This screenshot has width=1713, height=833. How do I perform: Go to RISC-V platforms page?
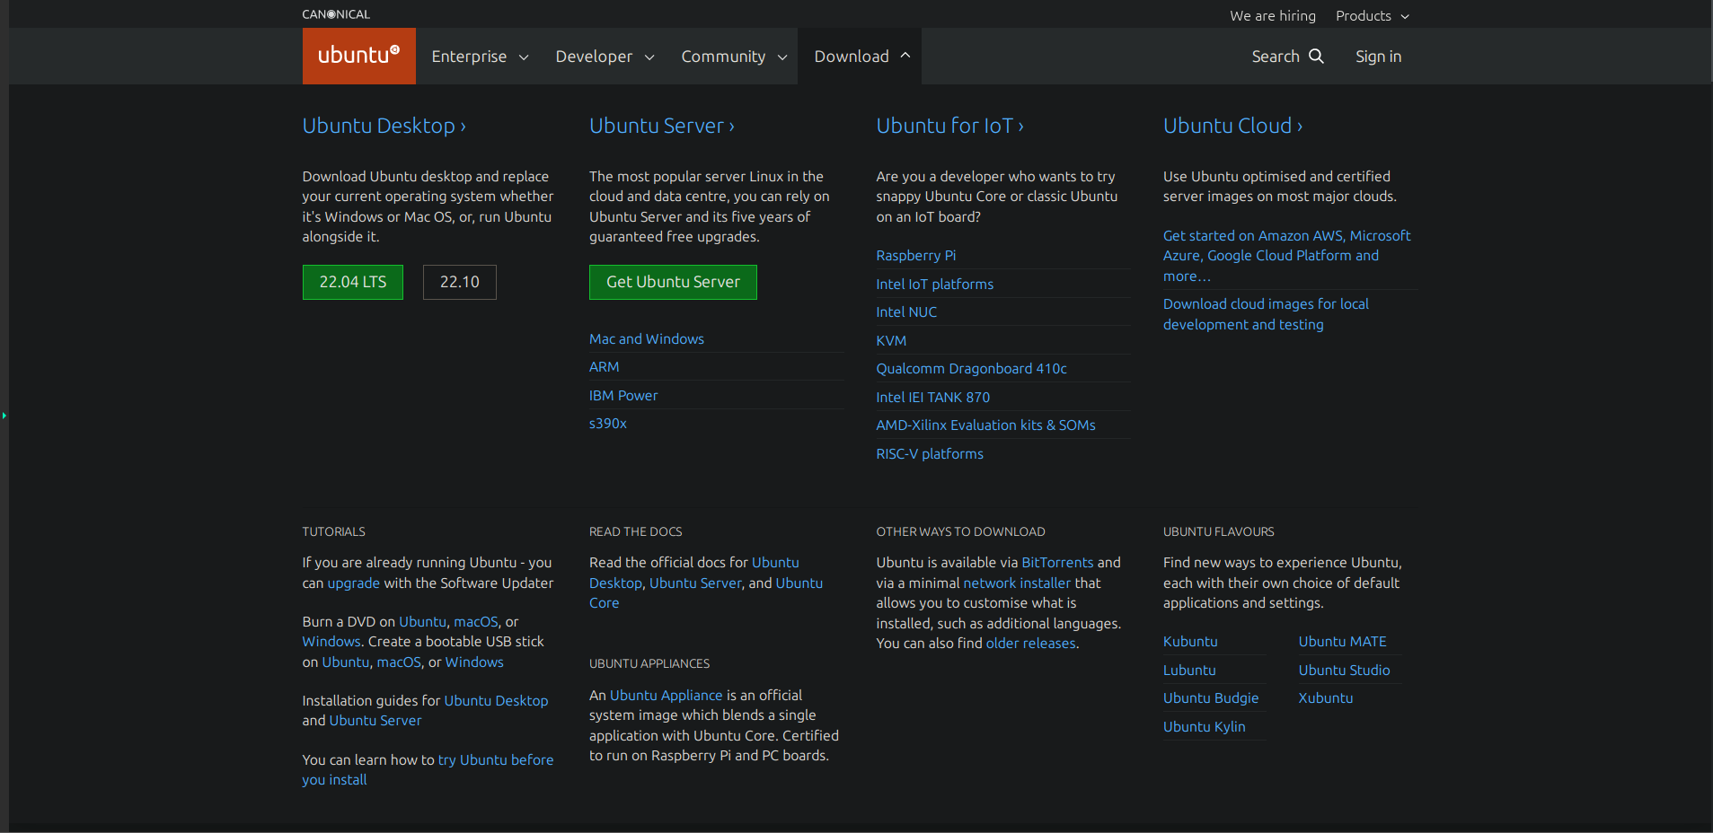(930, 454)
